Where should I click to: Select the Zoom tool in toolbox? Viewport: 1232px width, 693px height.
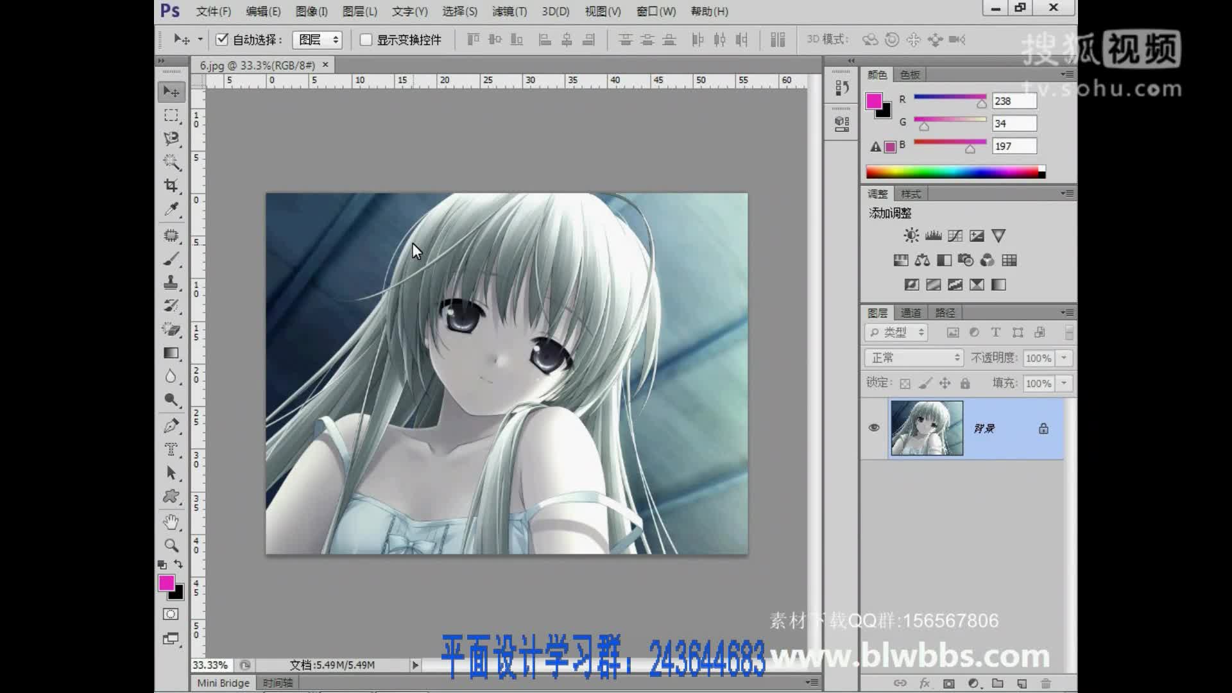pyautogui.click(x=171, y=545)
